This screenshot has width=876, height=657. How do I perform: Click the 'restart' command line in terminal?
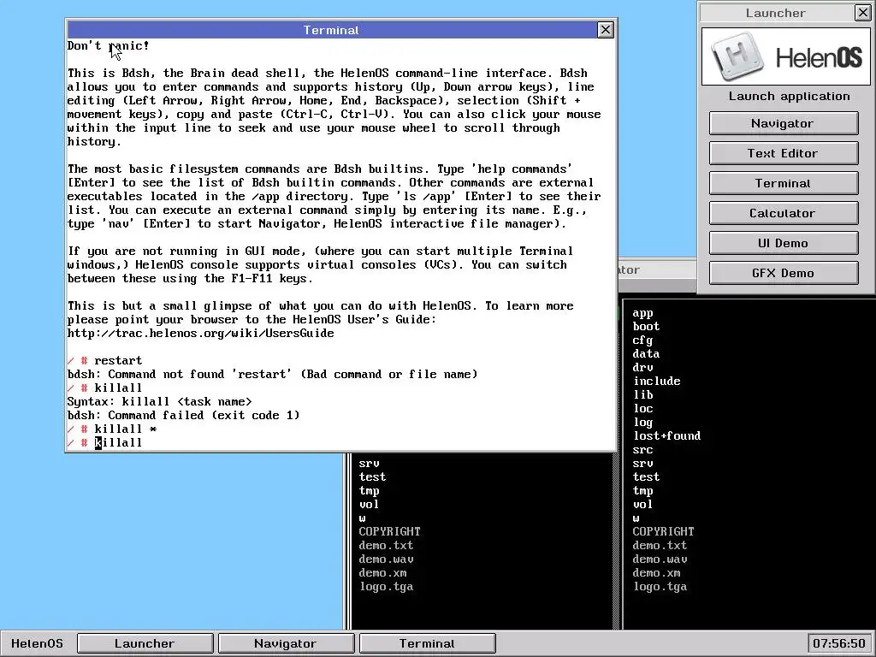click(105, 360)
